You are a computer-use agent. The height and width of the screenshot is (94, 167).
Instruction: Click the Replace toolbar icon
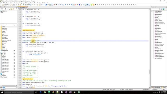[x=30, y=5]
